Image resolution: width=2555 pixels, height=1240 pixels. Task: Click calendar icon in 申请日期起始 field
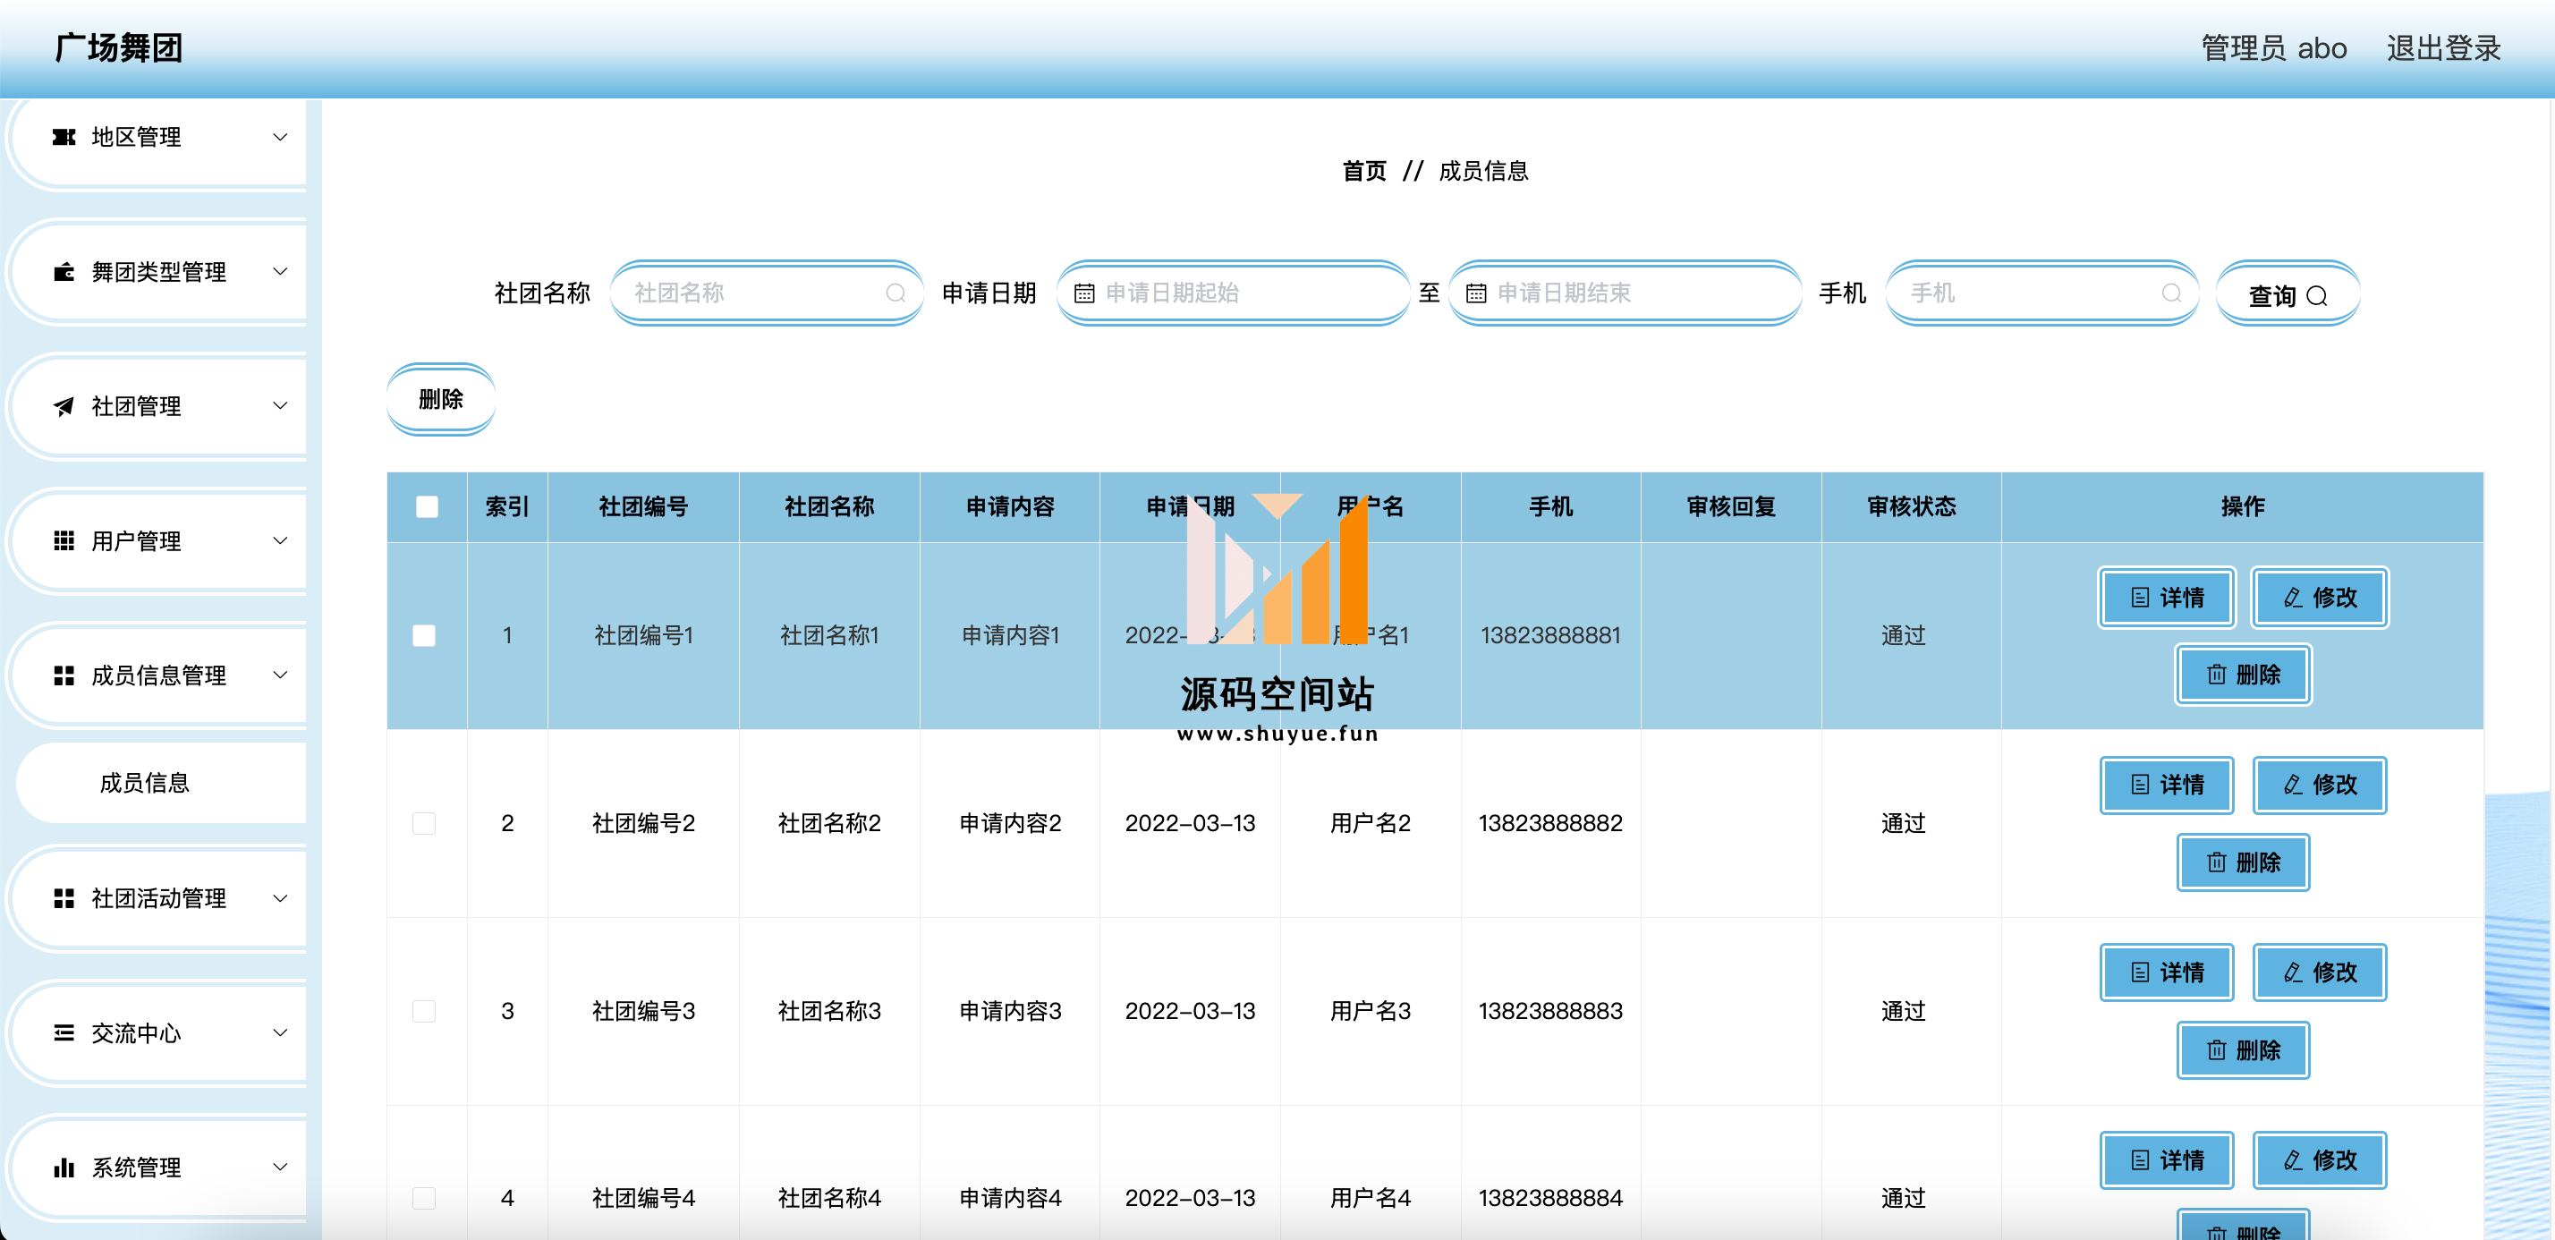point(1084,293)
